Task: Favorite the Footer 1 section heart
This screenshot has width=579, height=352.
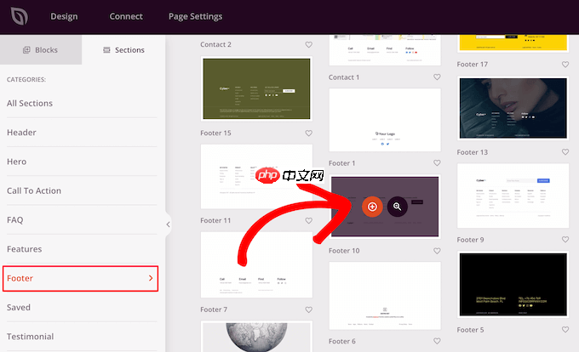Action: pos(437,163)
